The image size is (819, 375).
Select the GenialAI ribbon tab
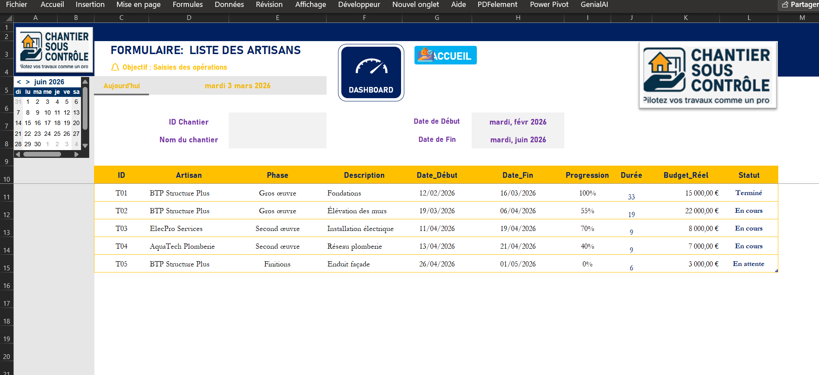pyautogui.click(x=594, y=4)
